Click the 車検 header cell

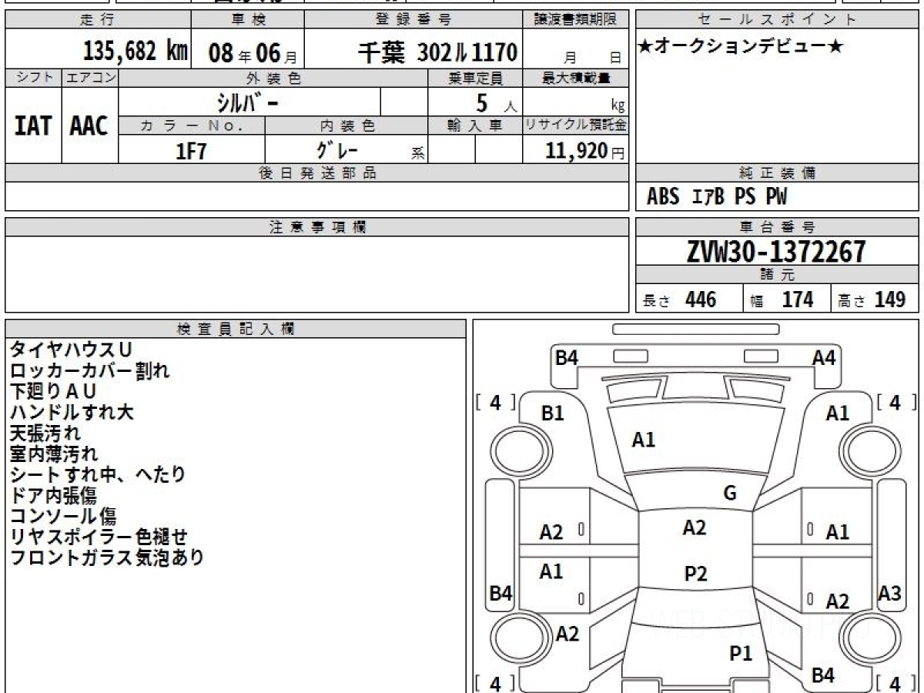247,20
